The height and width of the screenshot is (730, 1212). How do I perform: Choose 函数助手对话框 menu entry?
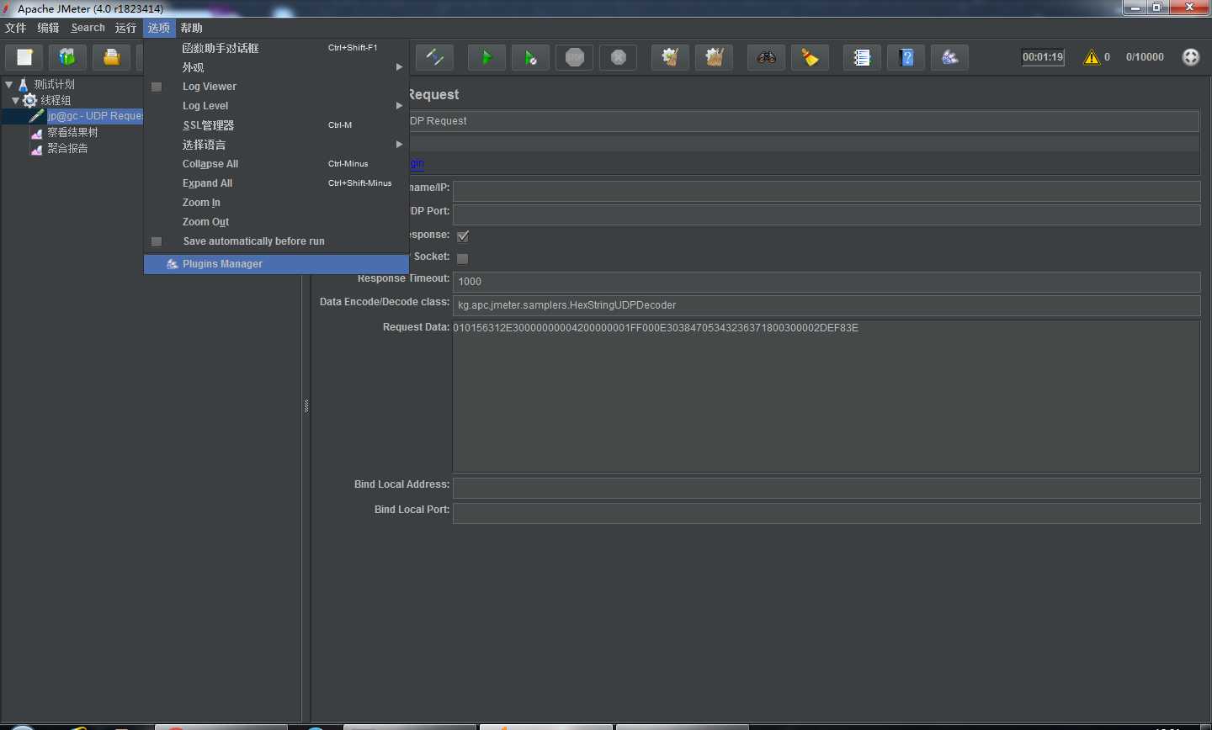click(277, 48)
